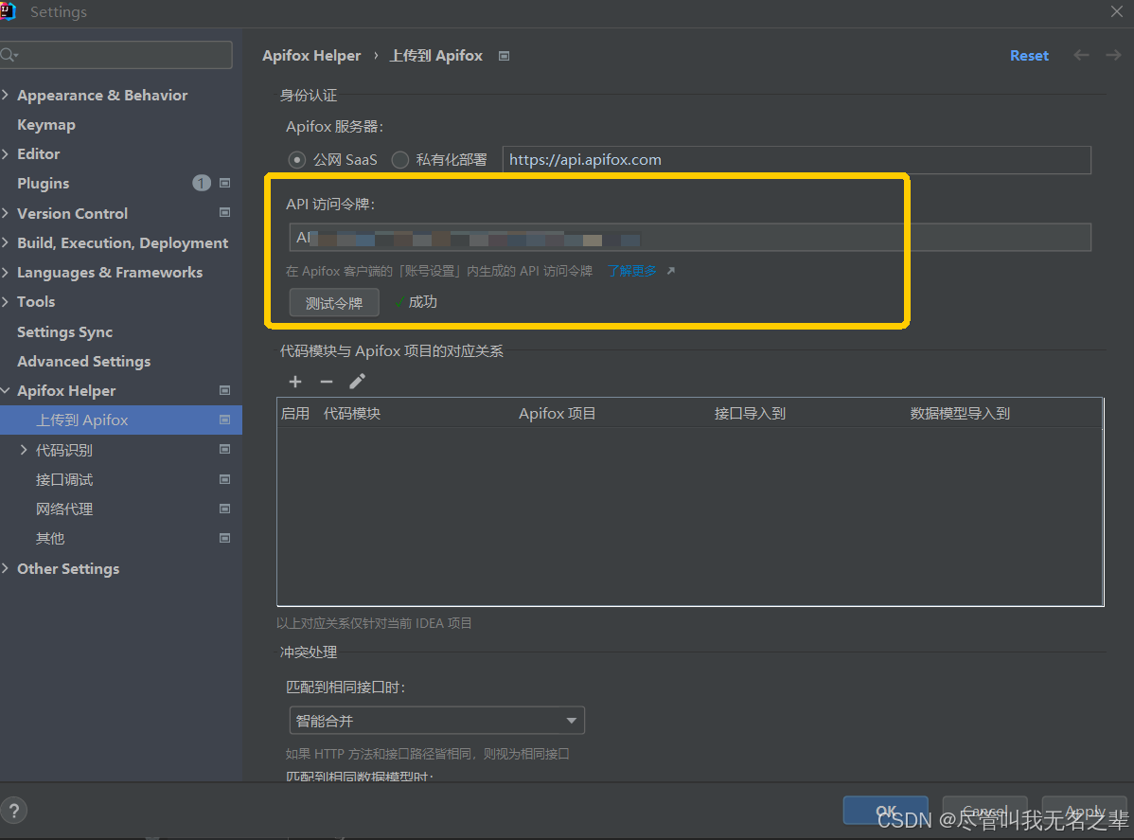Expand Other Settings node

(6, 568)
